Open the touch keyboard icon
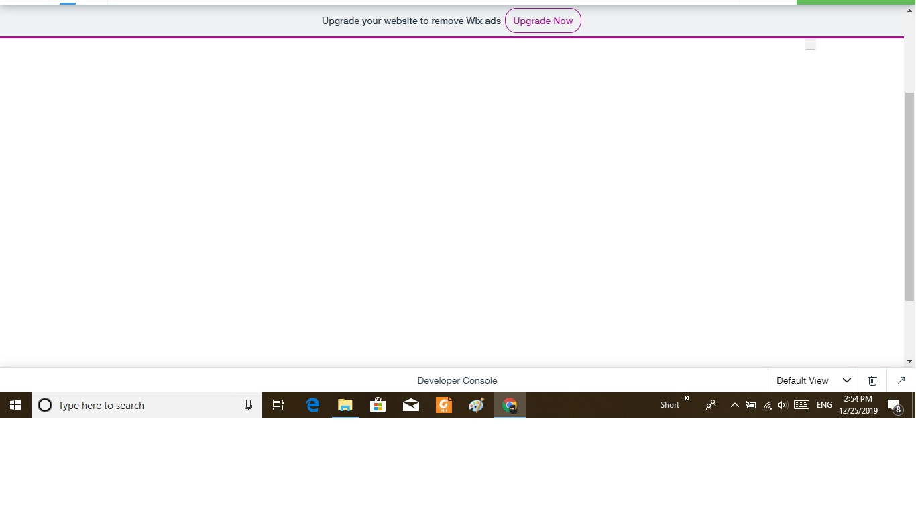The height and width of the screenshot is (515, 916). pos(801,405)
